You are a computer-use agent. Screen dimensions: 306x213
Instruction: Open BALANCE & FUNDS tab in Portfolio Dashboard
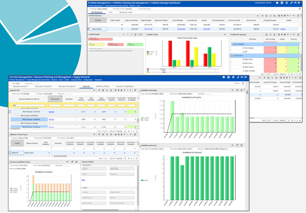tap(126, 12)
